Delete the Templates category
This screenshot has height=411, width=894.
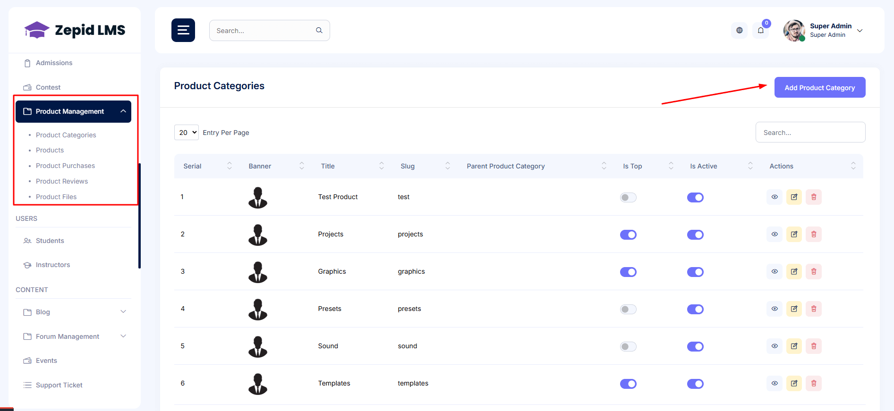[x=814, y=383]
